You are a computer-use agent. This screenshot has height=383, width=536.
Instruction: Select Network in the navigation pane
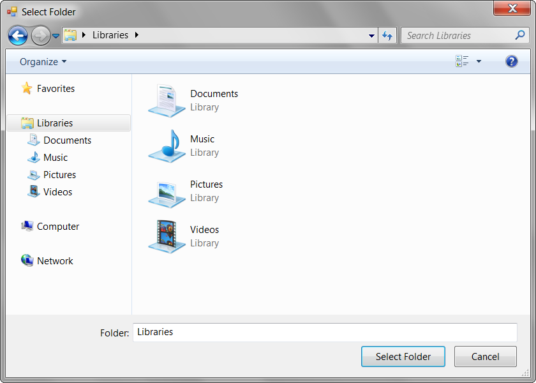click(55, 261)
